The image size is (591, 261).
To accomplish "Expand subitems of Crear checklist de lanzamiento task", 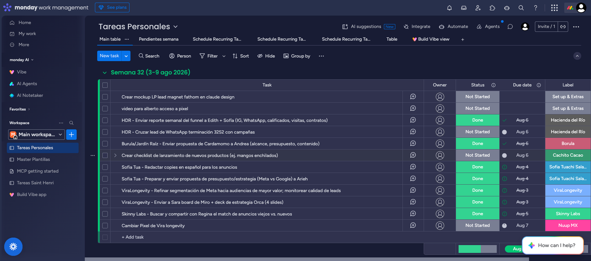I will [115, 155].
